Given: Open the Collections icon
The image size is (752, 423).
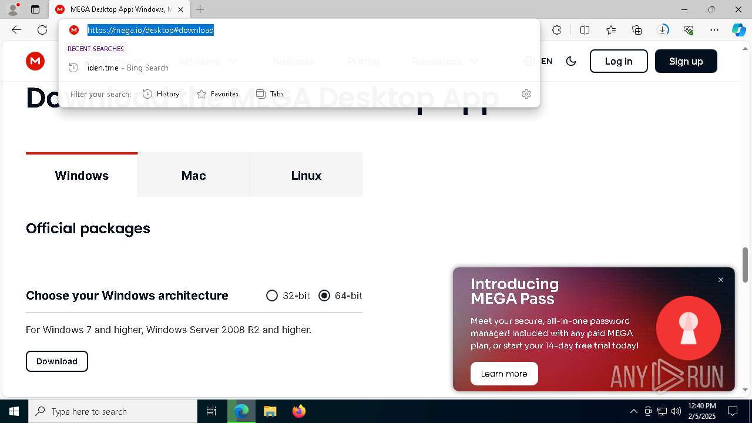Looking at the screenshot, I should pos(637,30).
